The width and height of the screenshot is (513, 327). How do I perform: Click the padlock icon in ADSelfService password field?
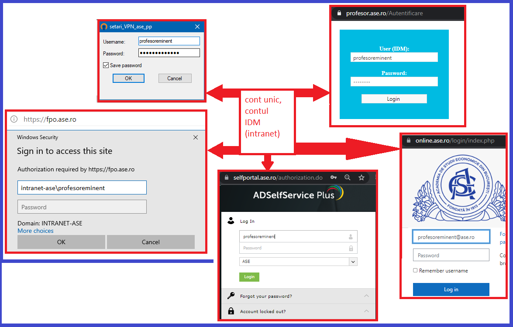pos(351,248)
